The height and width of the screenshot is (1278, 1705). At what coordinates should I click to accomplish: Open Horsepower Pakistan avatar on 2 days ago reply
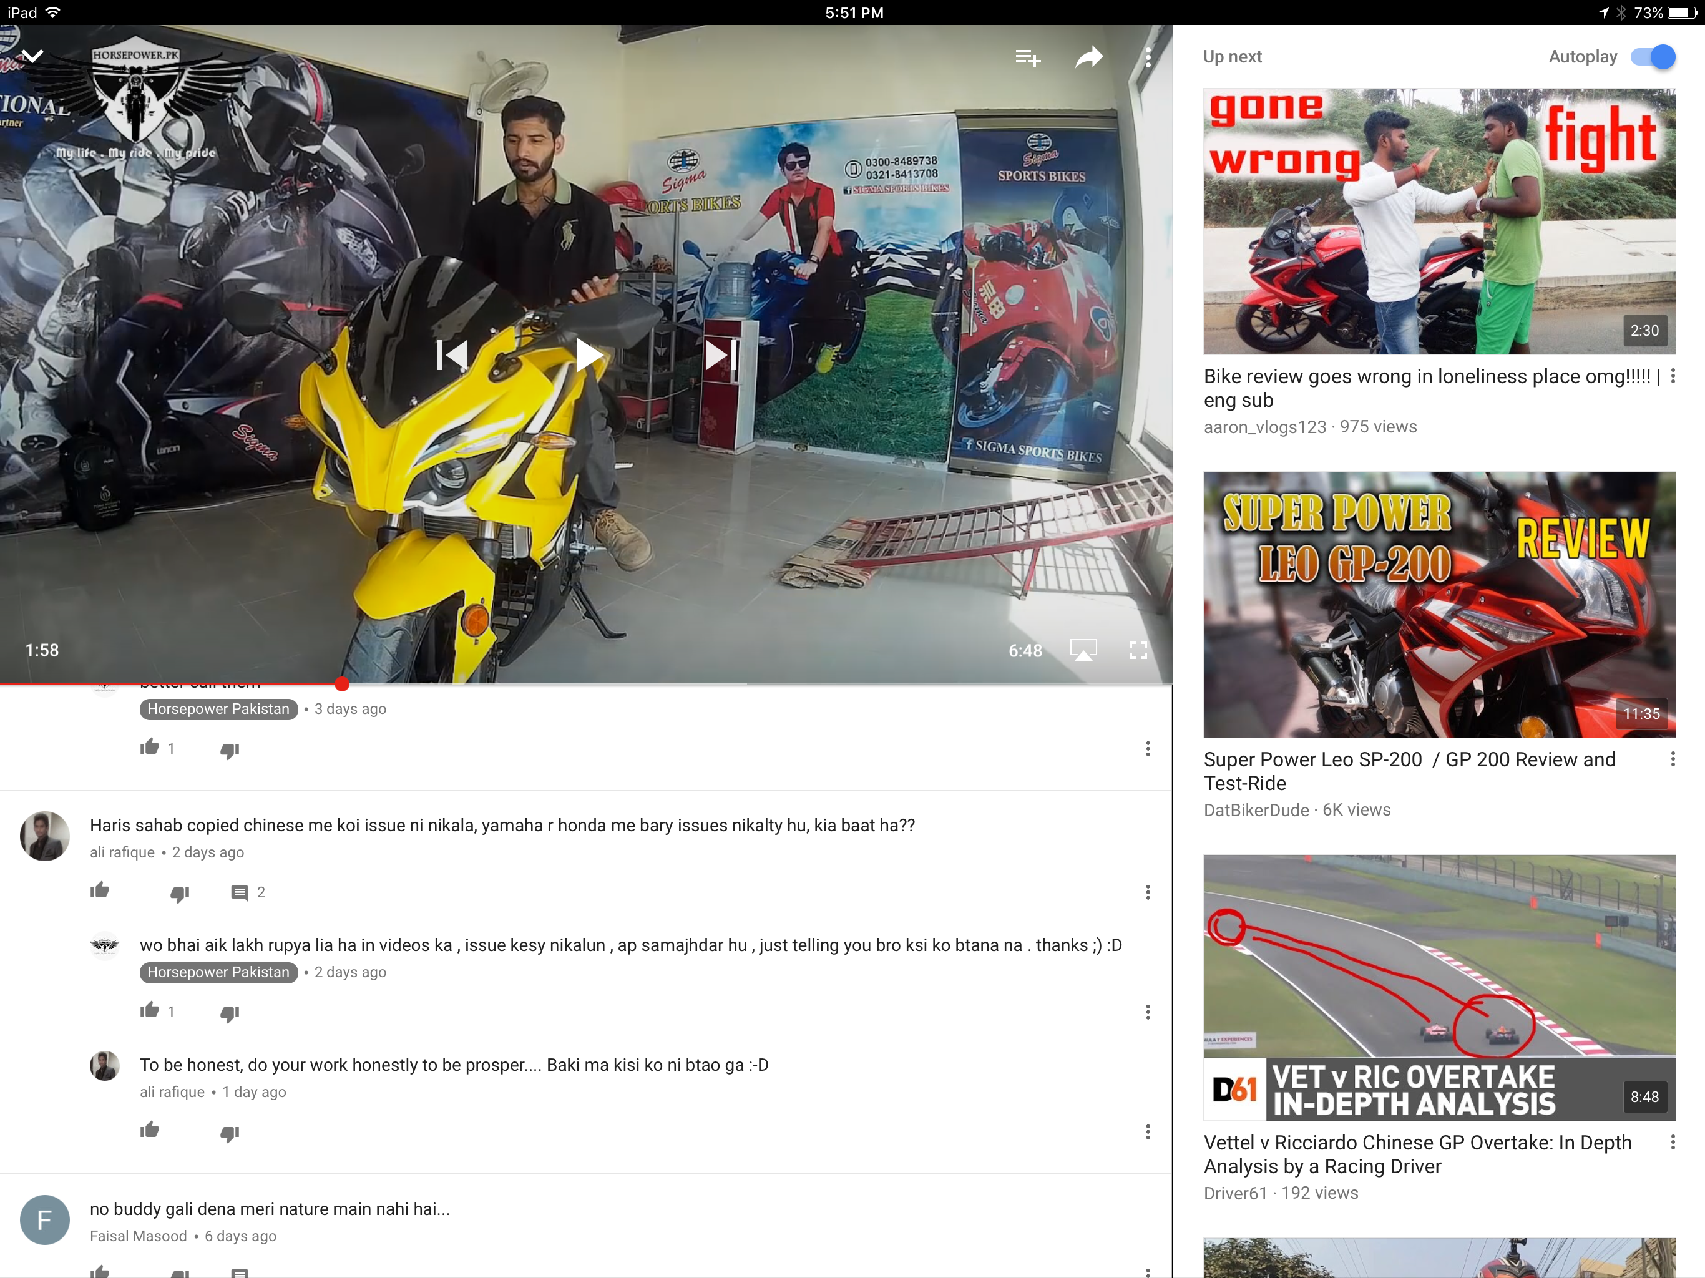(105, 945)
